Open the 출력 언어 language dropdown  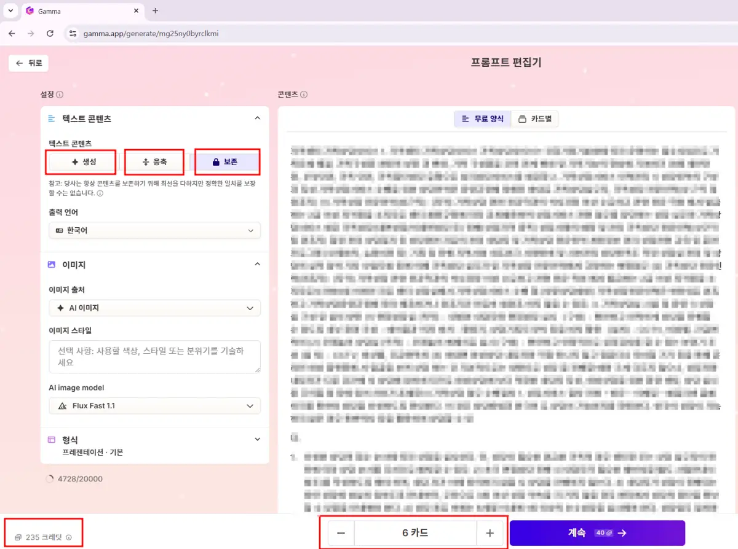[x=154, y=230]
